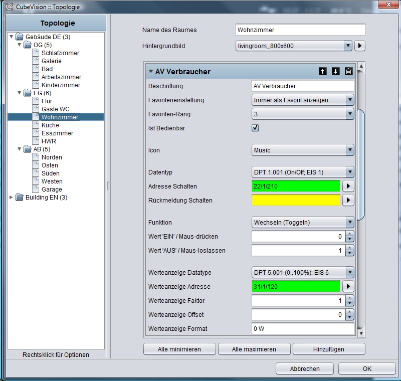This screenshot has width=401, height=381.
Task: Click the Schlafzimmer page icon
Action: [36, 53]
